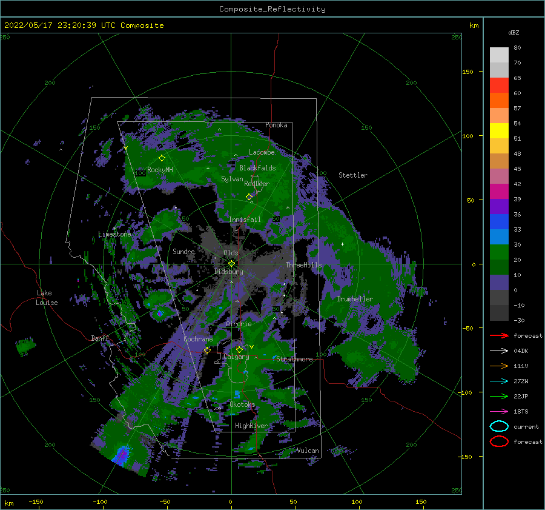This screenshot has width=545, height=510.
Task: Click the yellow diamond marker near RockyMH
Action: (162, 158)
